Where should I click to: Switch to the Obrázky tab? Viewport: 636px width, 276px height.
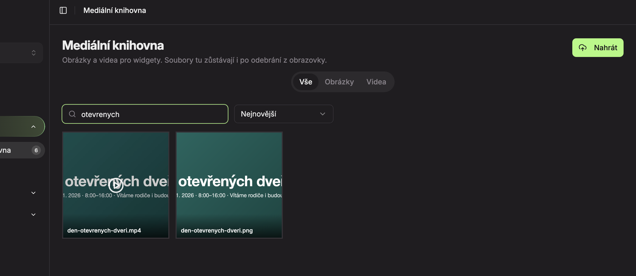(x=339, y=82)
